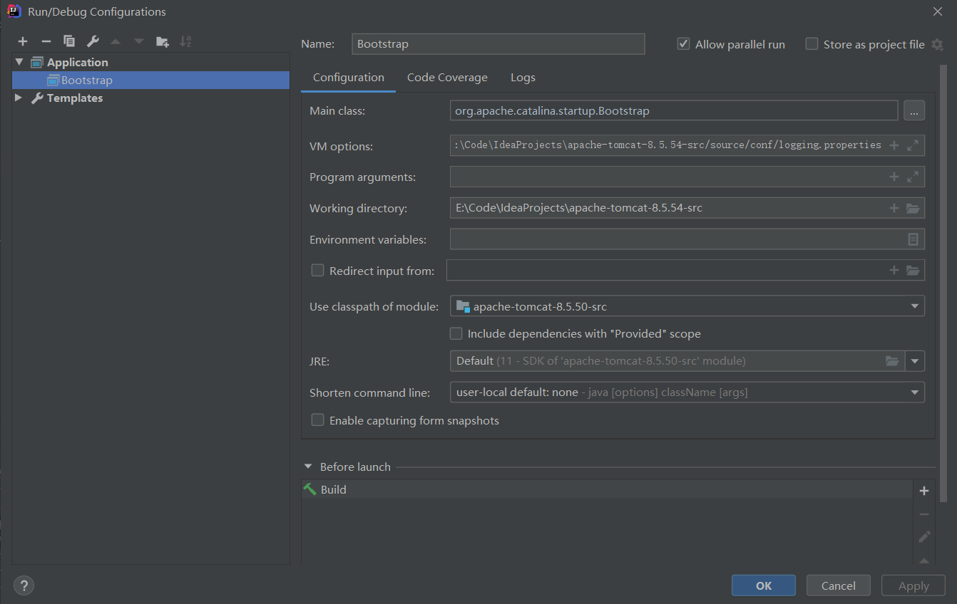Select the Bootstrap configuration in the tree
The width and height of the screenshot is (957, 604).
pos(150,80)
